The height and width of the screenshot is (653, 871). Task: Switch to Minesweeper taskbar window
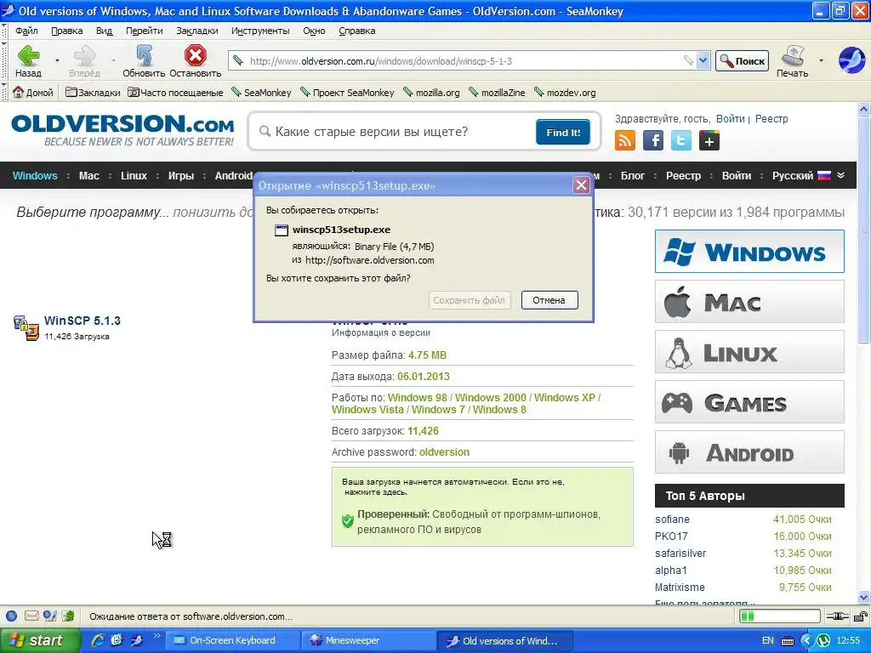[x=368, y=640]
